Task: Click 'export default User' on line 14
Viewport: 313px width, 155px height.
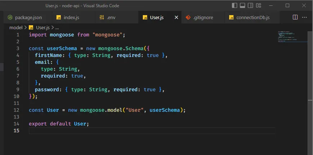Action: pyautogui.click(x=58, y=124)
